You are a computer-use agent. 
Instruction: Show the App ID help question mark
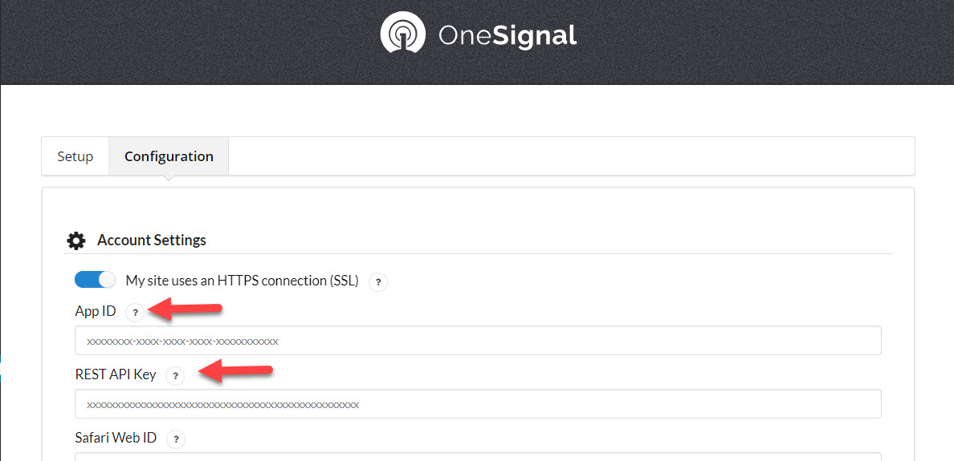135,313
